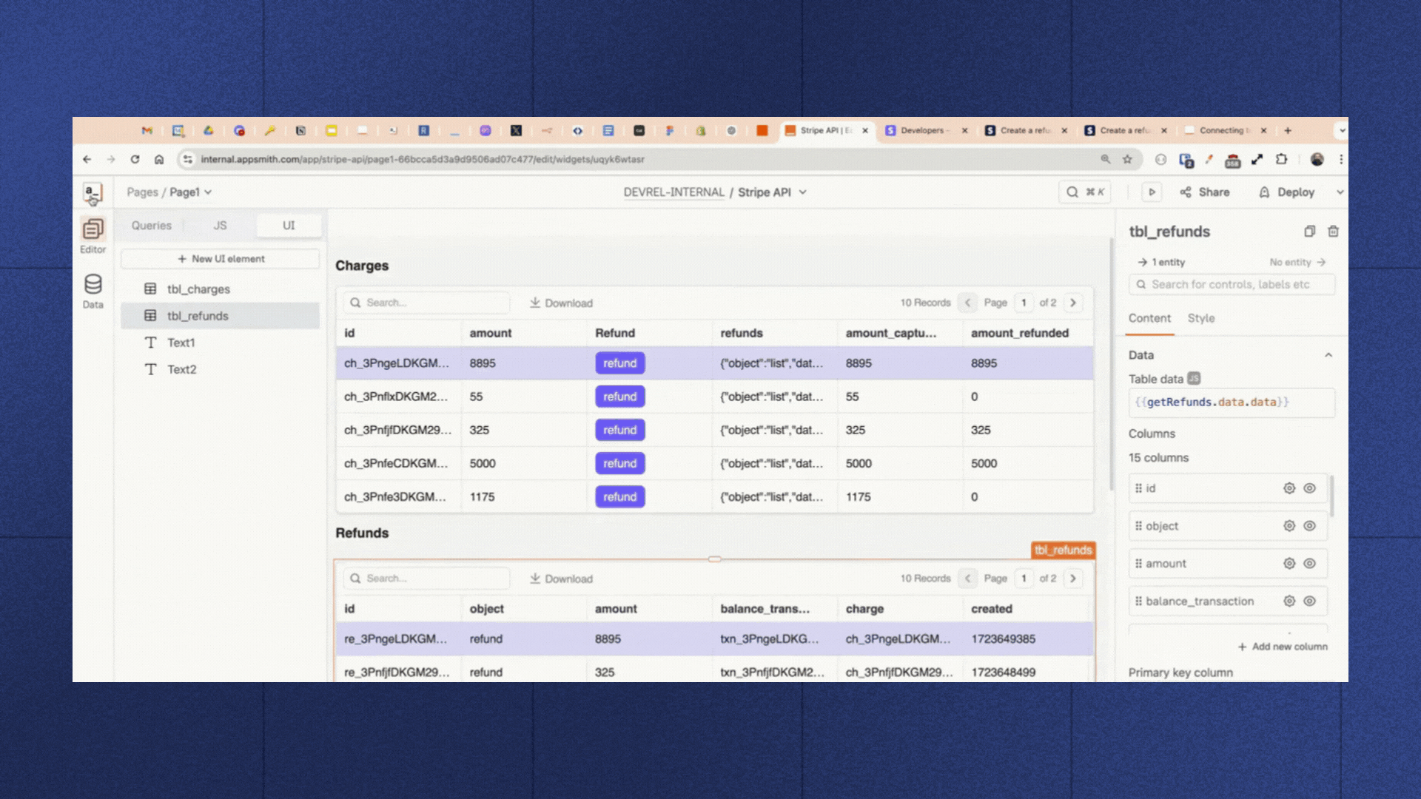Viewport: 1421px width, 799px height.
Task: Click the page number field in Charges pagination
Action: pos(1024,303)
